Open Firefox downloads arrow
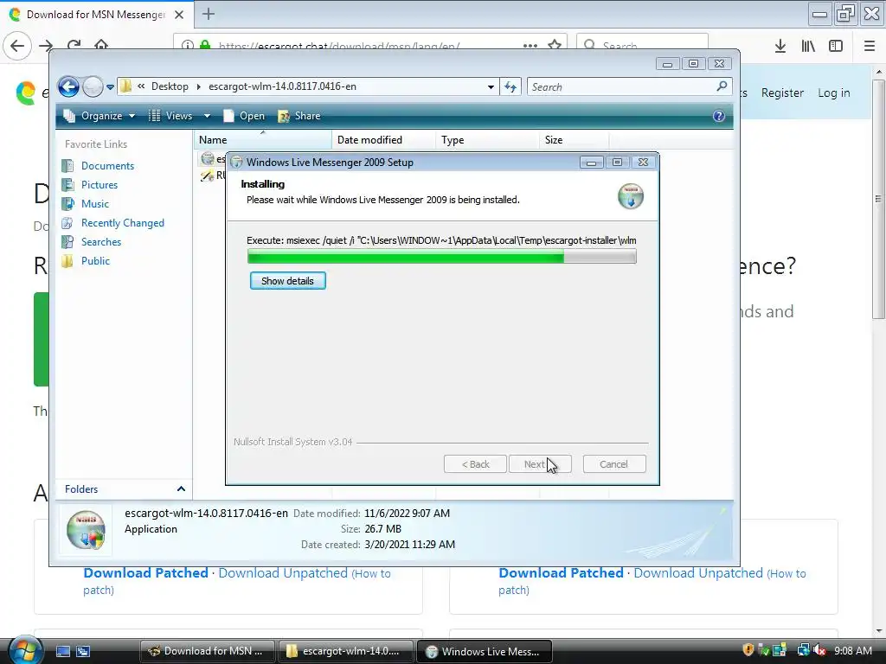The height and width of the screenshot is (664, 886). [780, 46]
